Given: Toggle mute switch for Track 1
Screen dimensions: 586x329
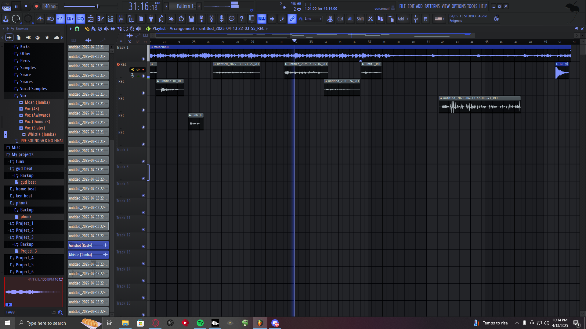Looking at the screenshot, I should tap(143, 59).
